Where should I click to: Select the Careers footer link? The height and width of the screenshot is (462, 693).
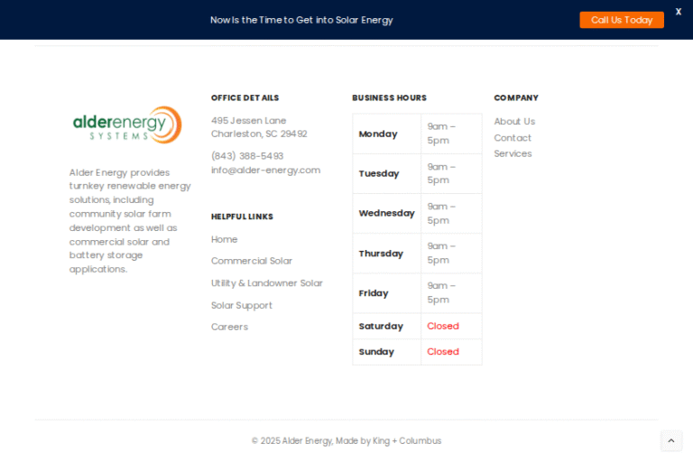pyautogui.click(x=229, y=327)
